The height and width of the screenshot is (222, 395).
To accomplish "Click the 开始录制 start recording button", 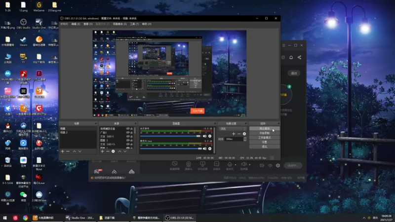I will click(x=264, y=133).
